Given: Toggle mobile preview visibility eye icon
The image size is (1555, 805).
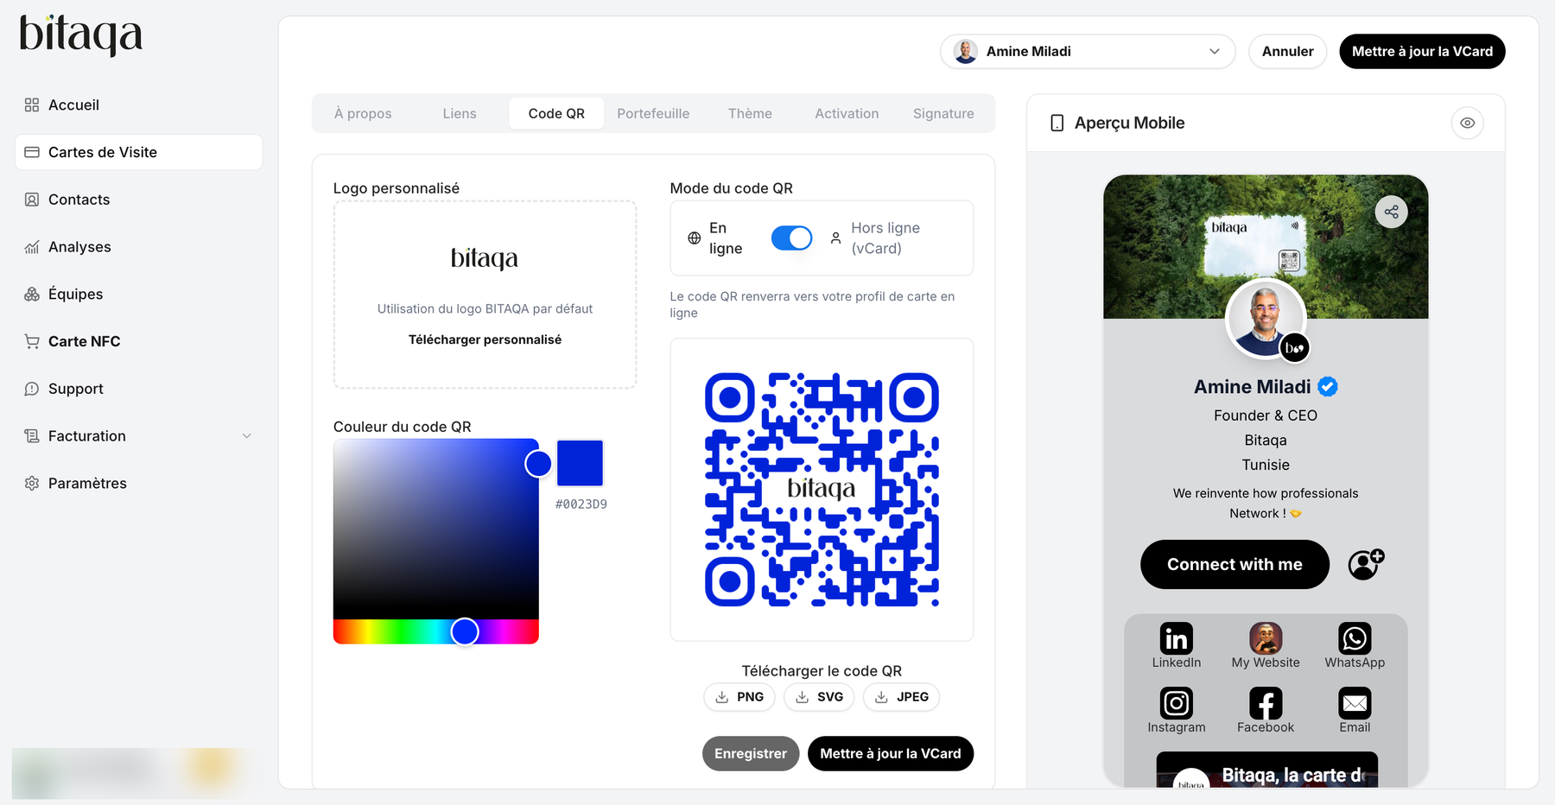Looking at the screenshot, I should pos(1467,123).
